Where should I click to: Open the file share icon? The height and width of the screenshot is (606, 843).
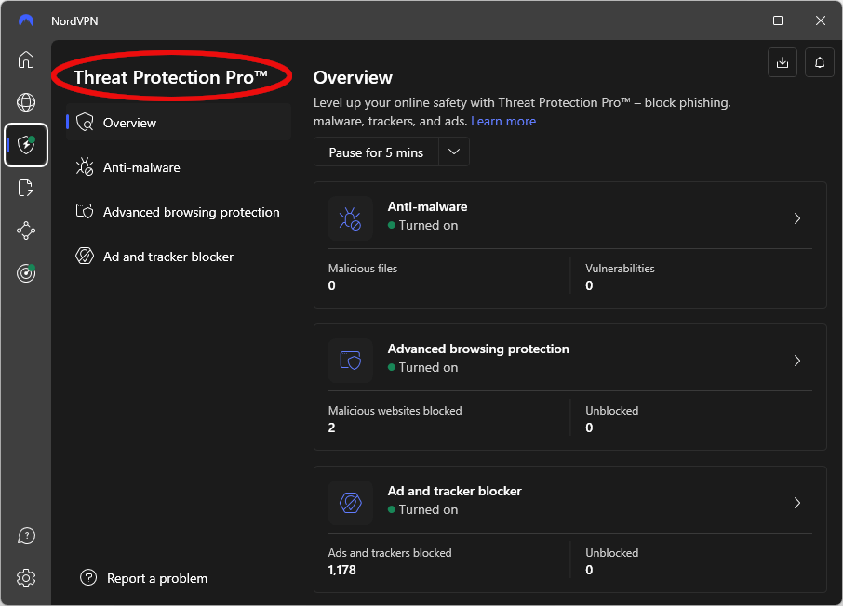(26, 188)
